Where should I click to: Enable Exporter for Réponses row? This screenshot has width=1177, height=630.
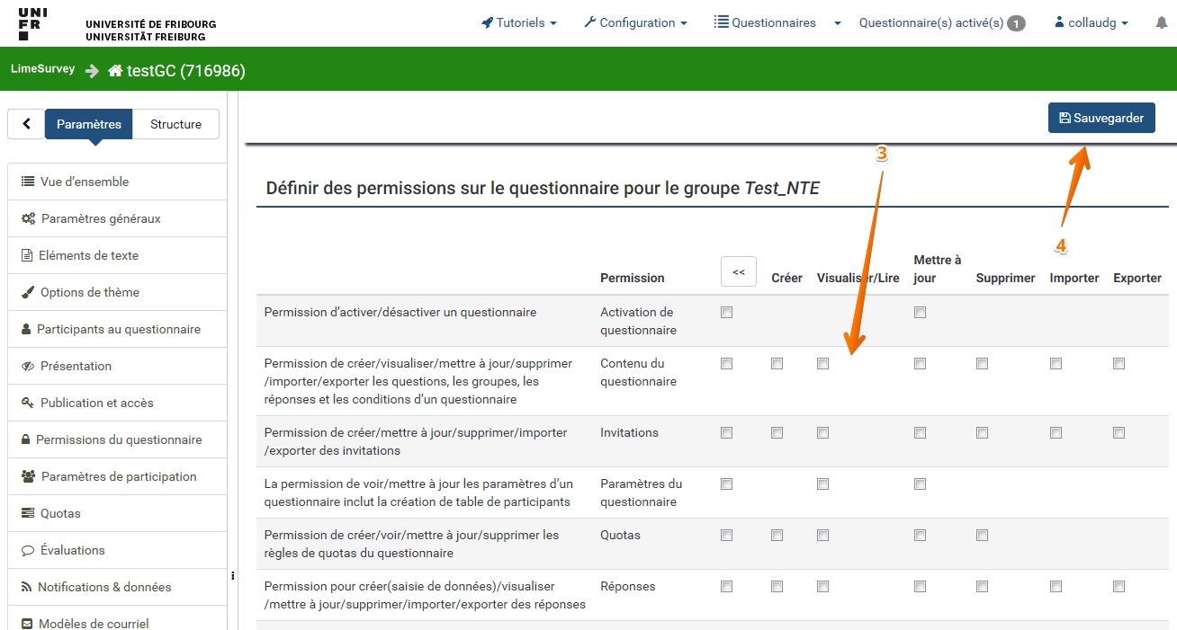[x=1119, y=587]
